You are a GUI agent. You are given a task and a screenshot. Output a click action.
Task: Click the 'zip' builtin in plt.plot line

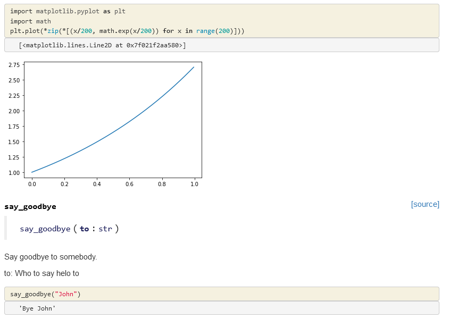click(x=53, y=31)
